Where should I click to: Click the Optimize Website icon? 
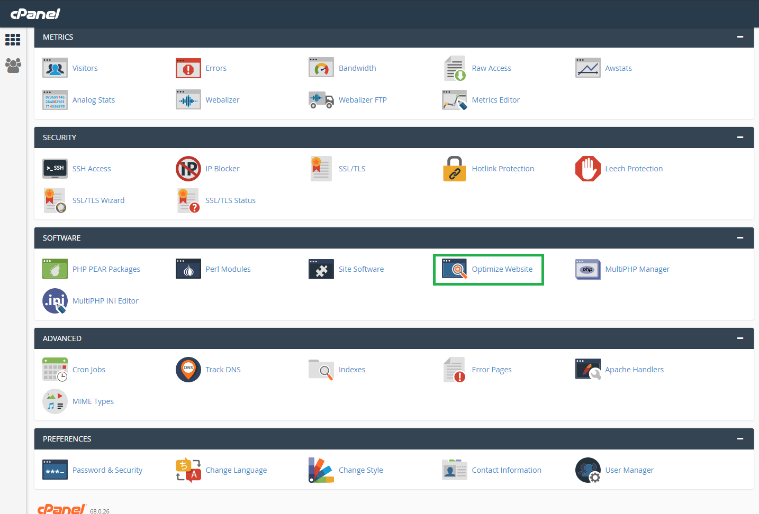point(454,269)
